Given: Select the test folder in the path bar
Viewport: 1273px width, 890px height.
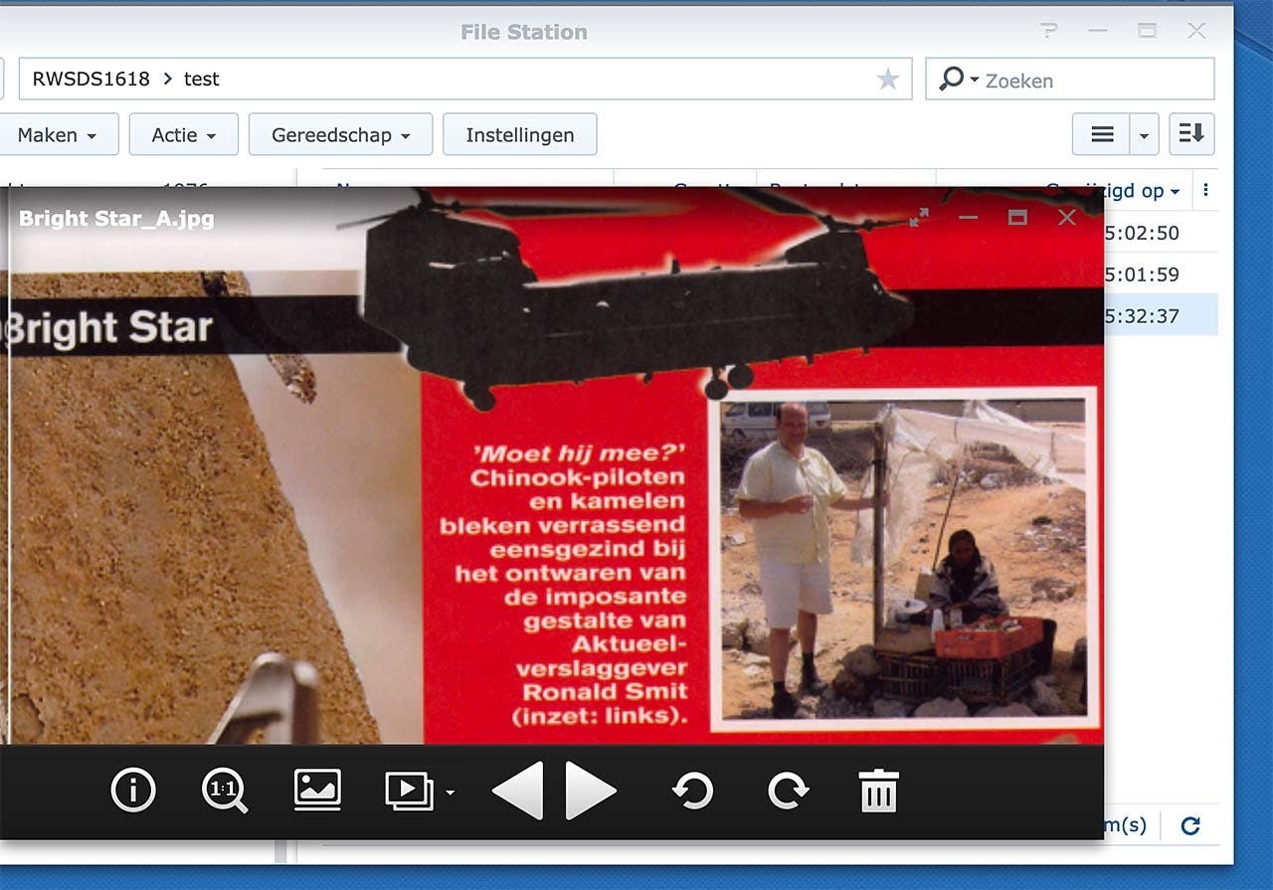Looking at the screenshot, I should (x=202, y=79).
